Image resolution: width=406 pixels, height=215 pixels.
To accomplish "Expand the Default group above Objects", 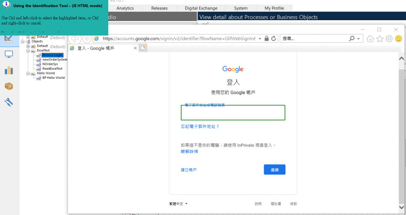I will [x=28, y=37].
